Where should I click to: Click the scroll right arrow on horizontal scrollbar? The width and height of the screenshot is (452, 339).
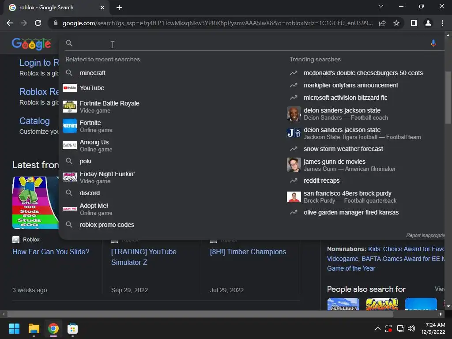(441, 314)
